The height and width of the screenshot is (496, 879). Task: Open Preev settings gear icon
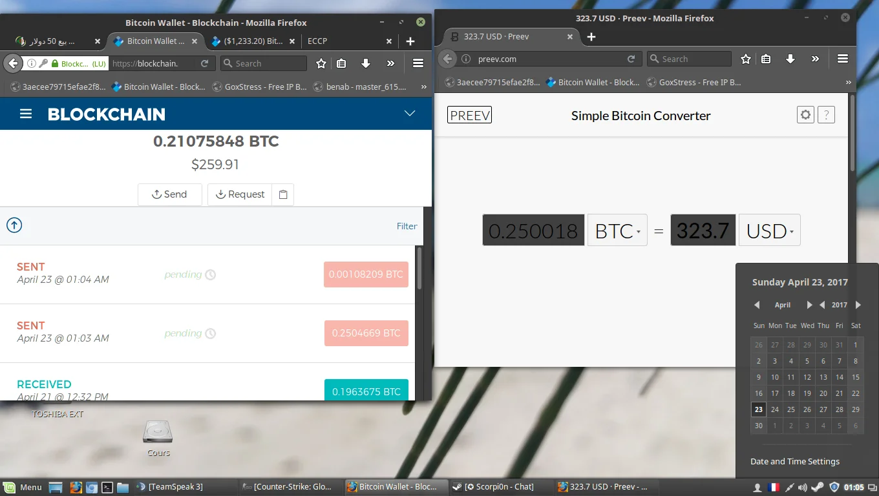click(x=805, y=115)
